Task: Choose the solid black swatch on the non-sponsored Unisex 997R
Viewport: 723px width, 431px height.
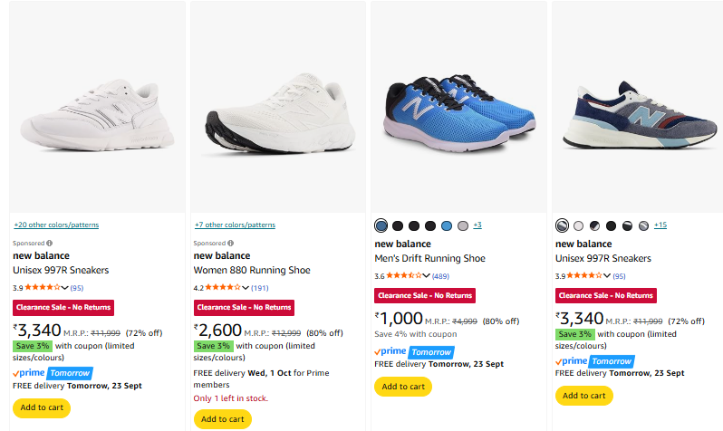Action: [x=612, y=225]
